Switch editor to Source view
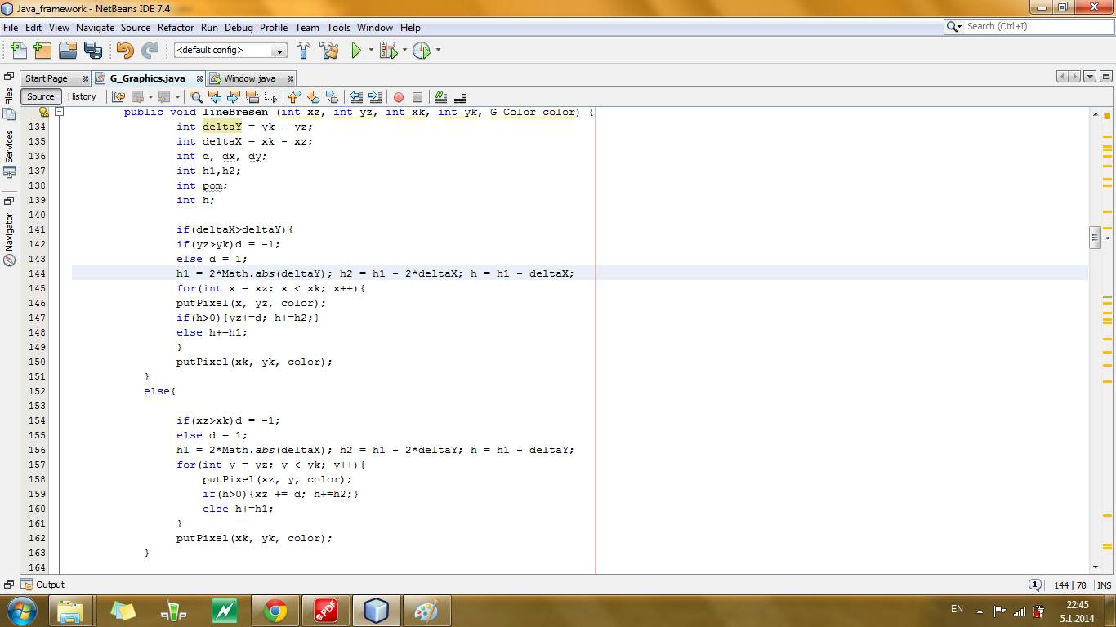 41,96
